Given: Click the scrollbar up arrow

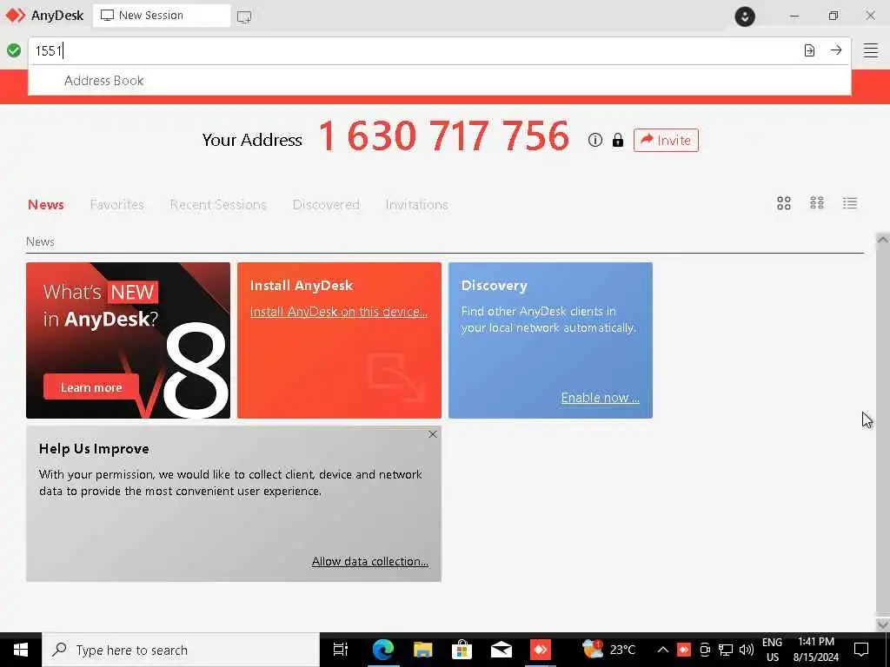Looking at the screenshot, I should coord(883,240).
